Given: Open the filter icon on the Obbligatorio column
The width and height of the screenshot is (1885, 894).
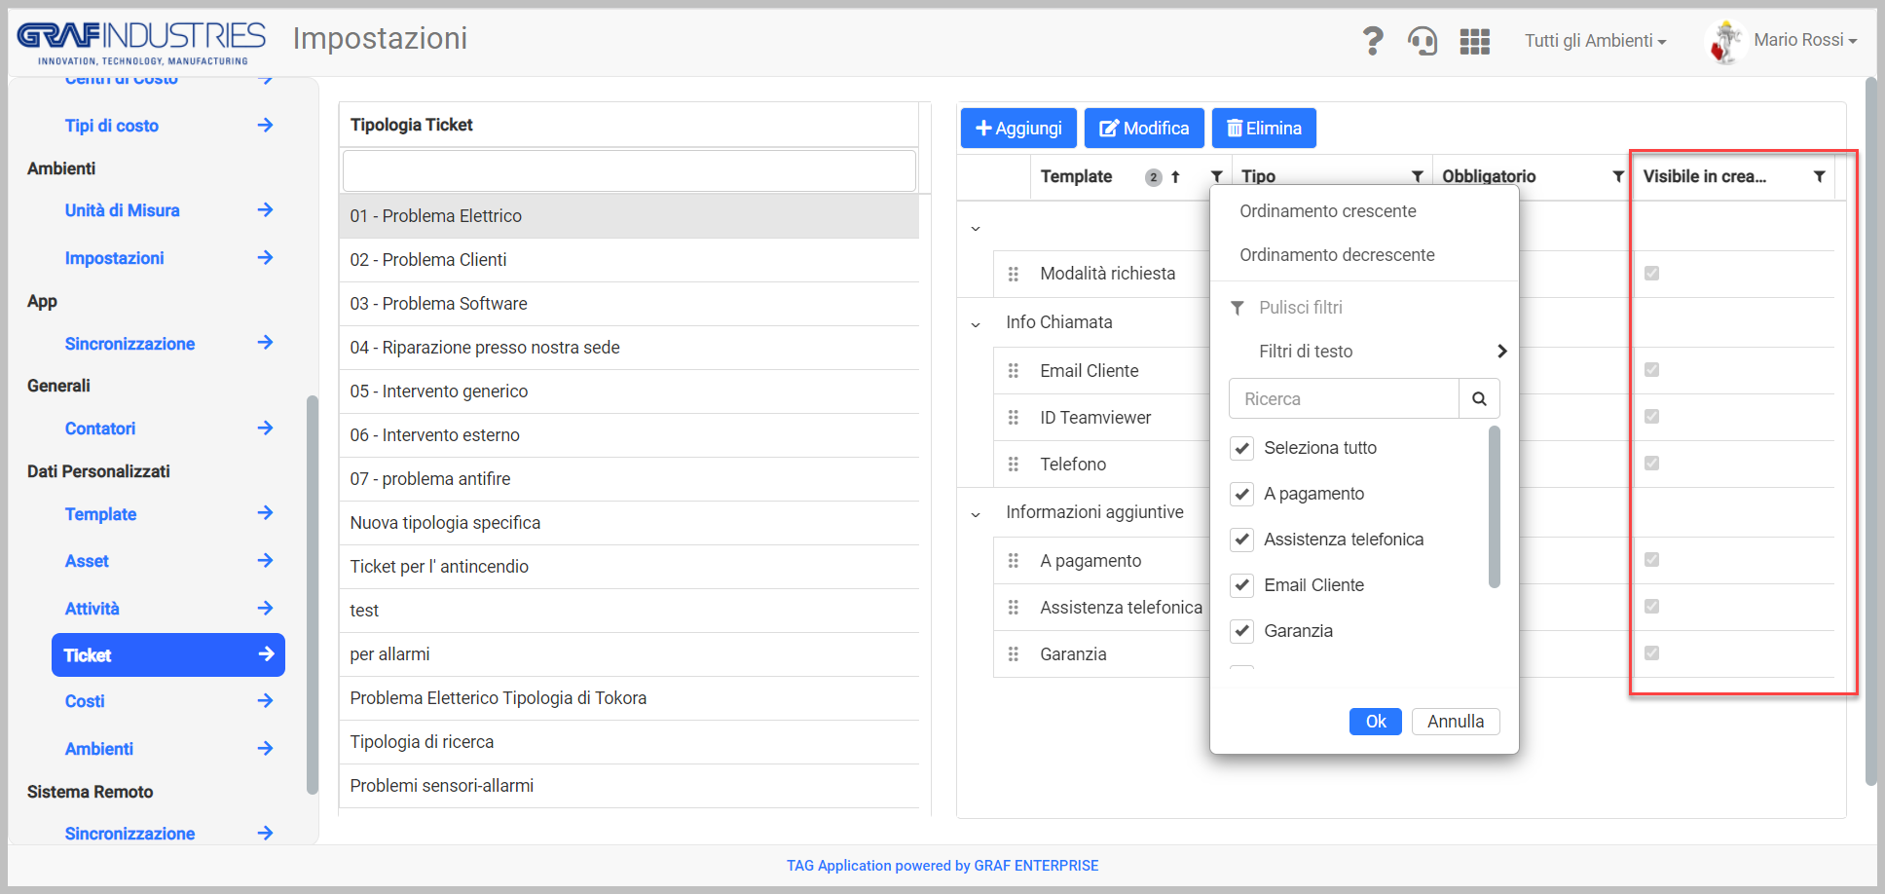Looking at the screenshot, I should tap(1618, 176).
